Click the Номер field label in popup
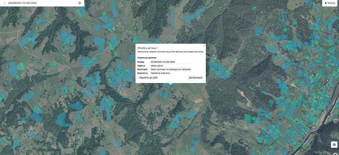 (141, 62)
